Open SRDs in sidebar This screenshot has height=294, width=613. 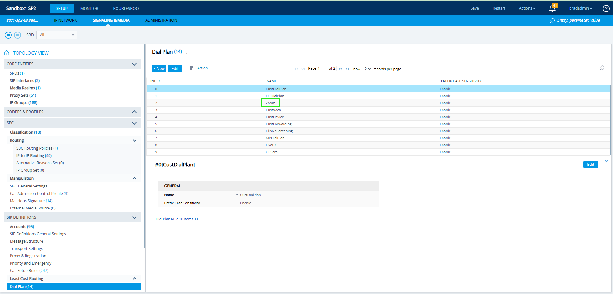click(17, 73)
